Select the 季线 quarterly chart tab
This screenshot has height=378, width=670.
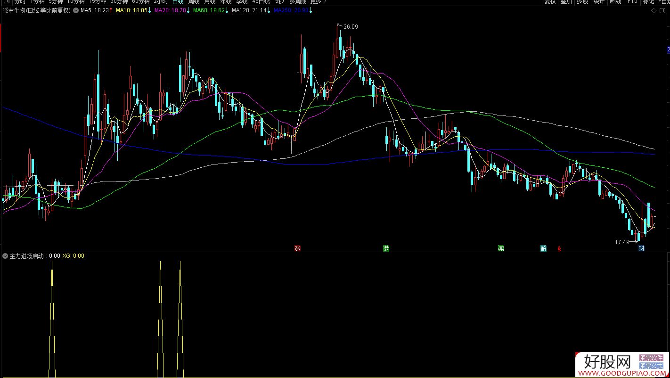pyautogui.click(x=242, y=2)
